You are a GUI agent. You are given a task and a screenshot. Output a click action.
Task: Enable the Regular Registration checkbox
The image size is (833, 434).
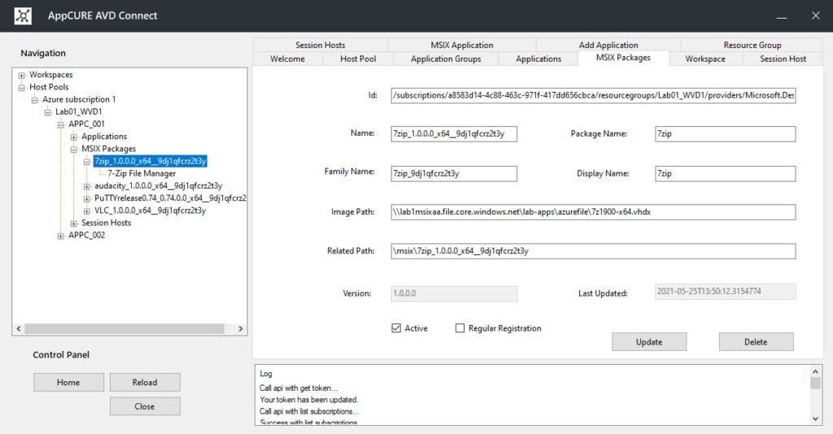(460, 328)
